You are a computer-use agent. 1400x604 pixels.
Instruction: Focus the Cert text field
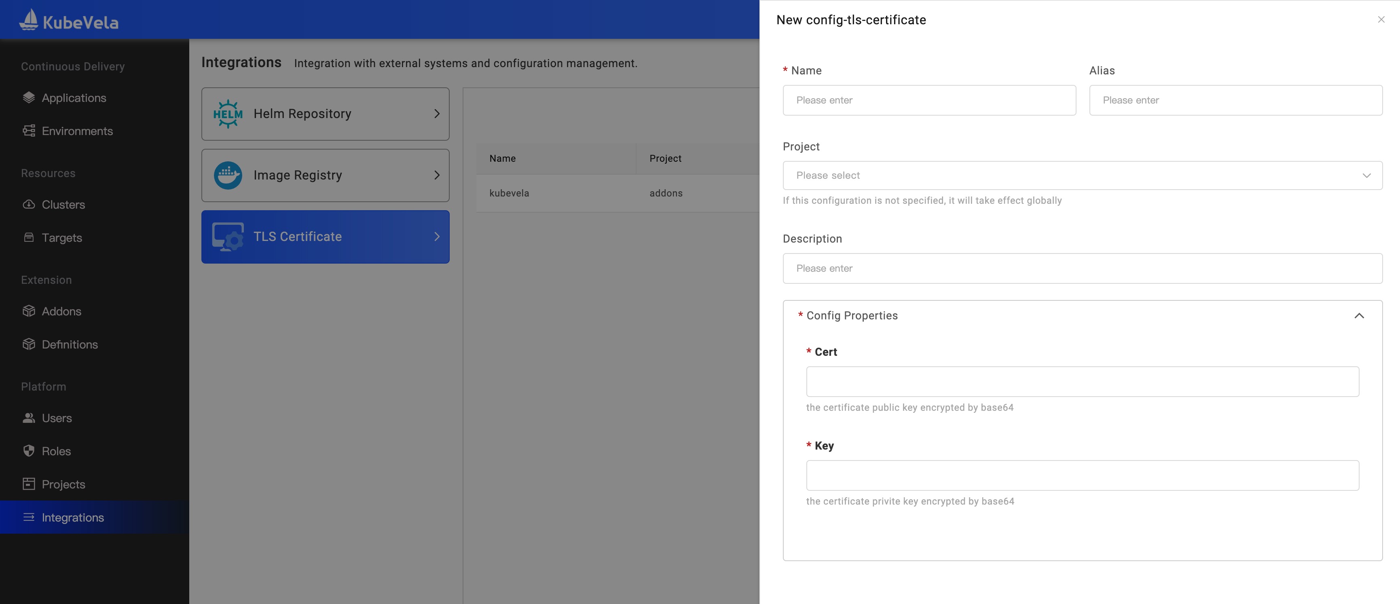click(x=1082, y=382)
